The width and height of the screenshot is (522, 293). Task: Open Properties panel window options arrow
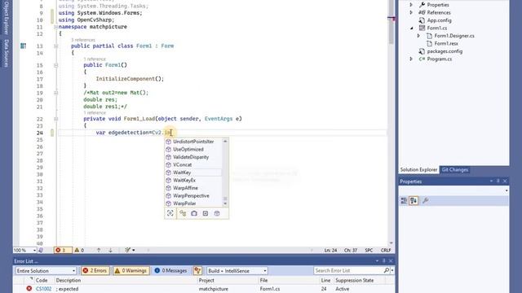(x=491, y=181)
